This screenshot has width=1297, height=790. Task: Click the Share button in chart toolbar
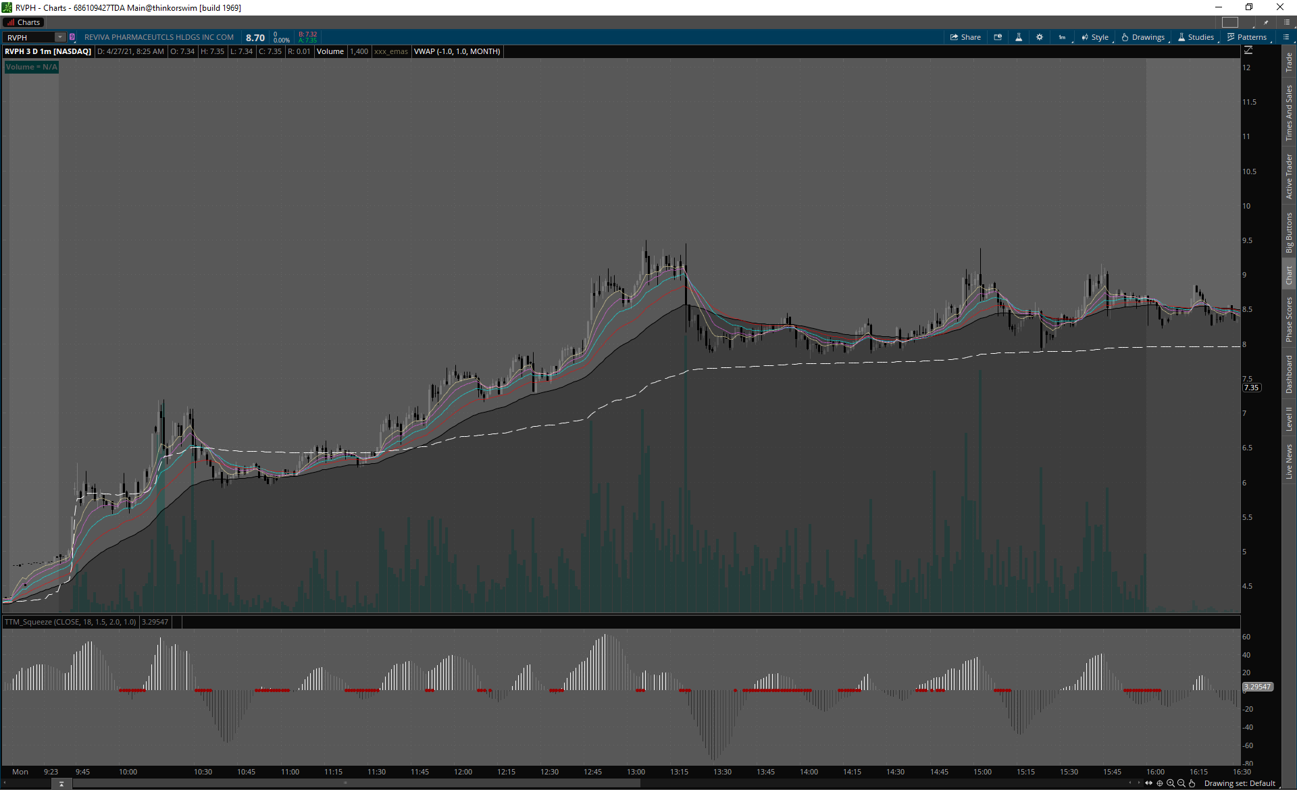tap(965, 37)
